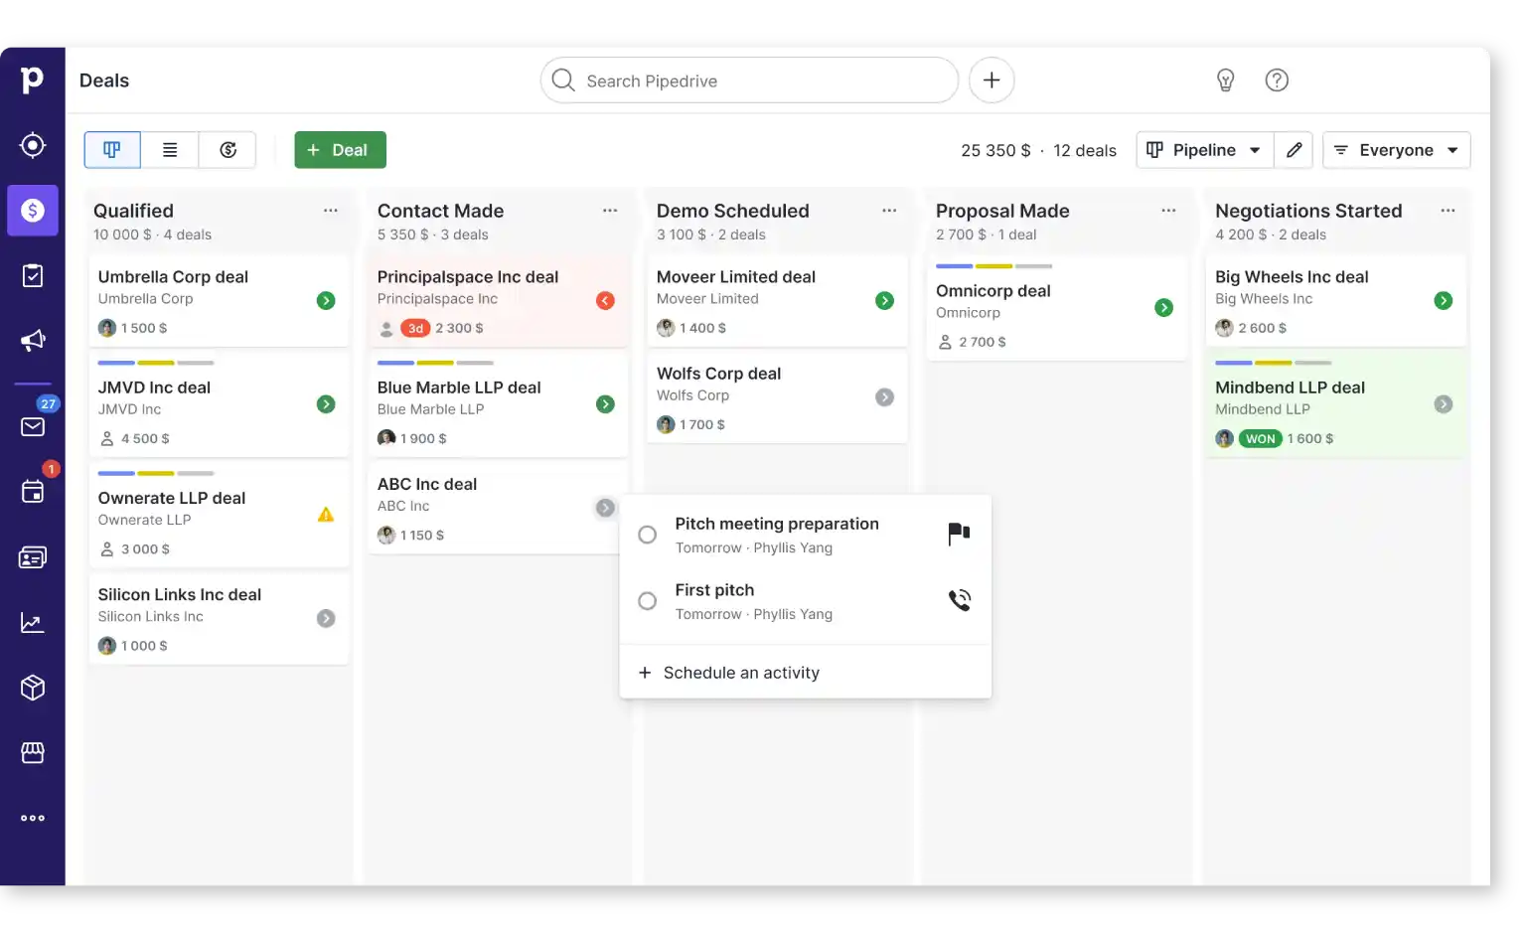Viewport: 1526px width, 933px height.
Task: Expand quick actions on Wolfs Corp deal
Action: 884,396
